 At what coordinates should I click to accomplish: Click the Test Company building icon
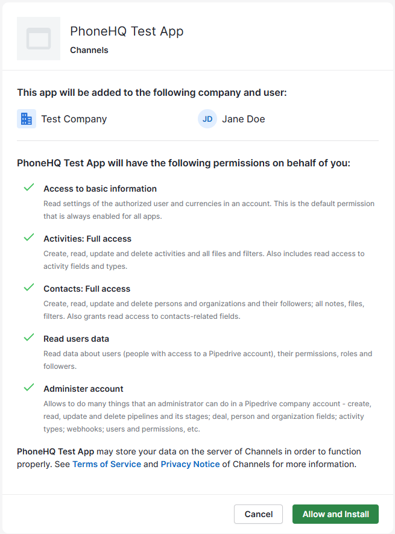[x=27, y=119]
